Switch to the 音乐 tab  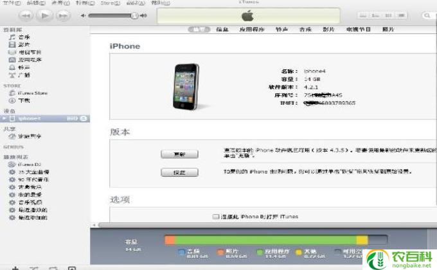[305, 30]
